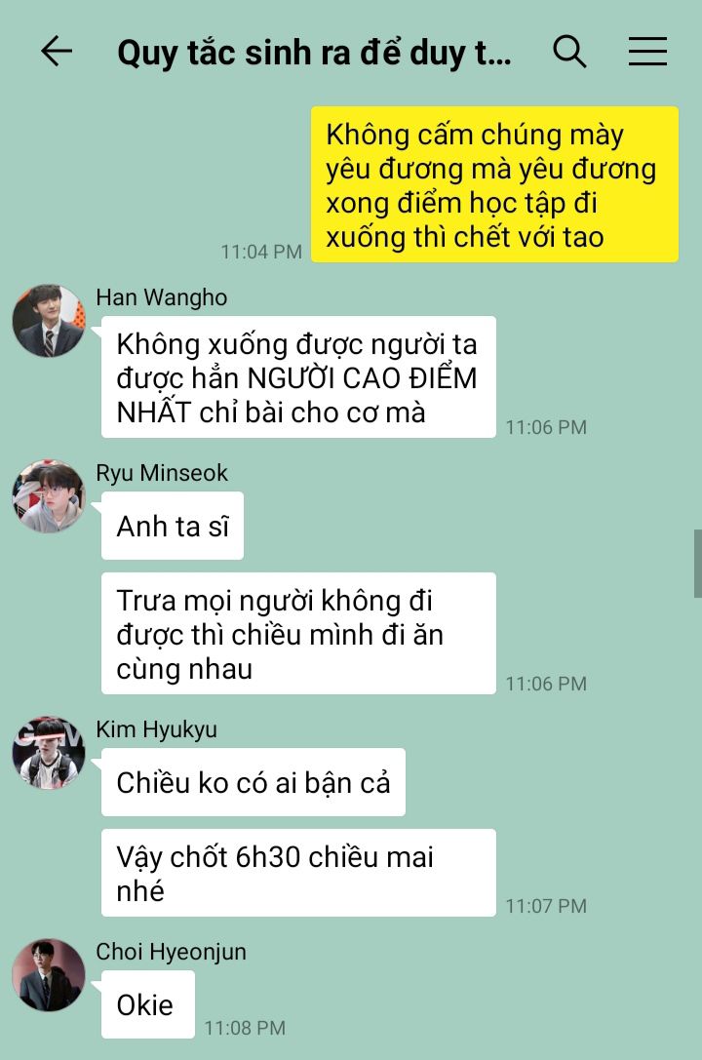This screenshot has width=702, height=1060.
Task: Click the scrollbar handle on right edge
Action: click(x=697, y=564)
